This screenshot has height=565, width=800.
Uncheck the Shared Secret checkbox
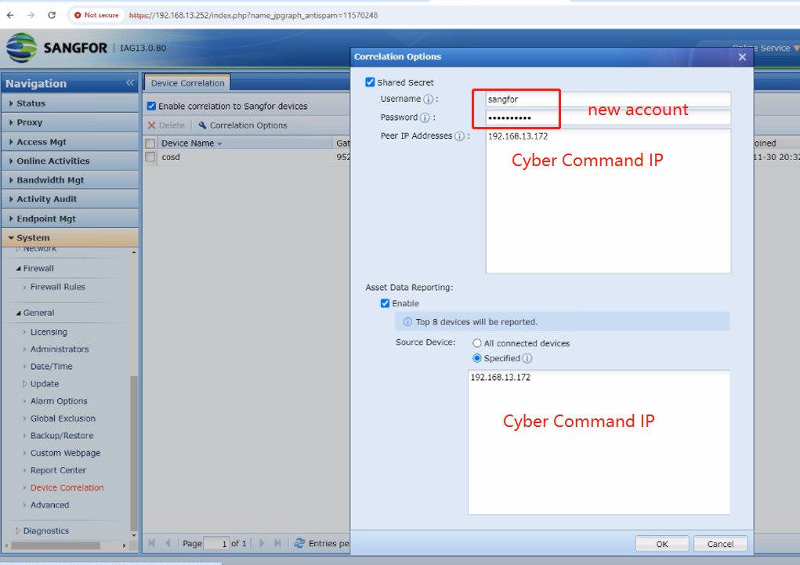[370, 82]
